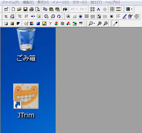The width and height of the screenshot is (142, 133).
Task: Adjust brightness with the sun icon
Action: click(x=26, y=24)
